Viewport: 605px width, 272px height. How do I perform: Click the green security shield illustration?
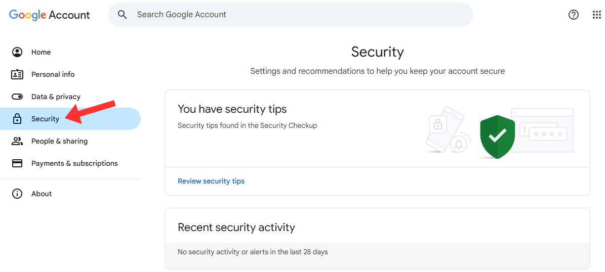pos(497,136)
